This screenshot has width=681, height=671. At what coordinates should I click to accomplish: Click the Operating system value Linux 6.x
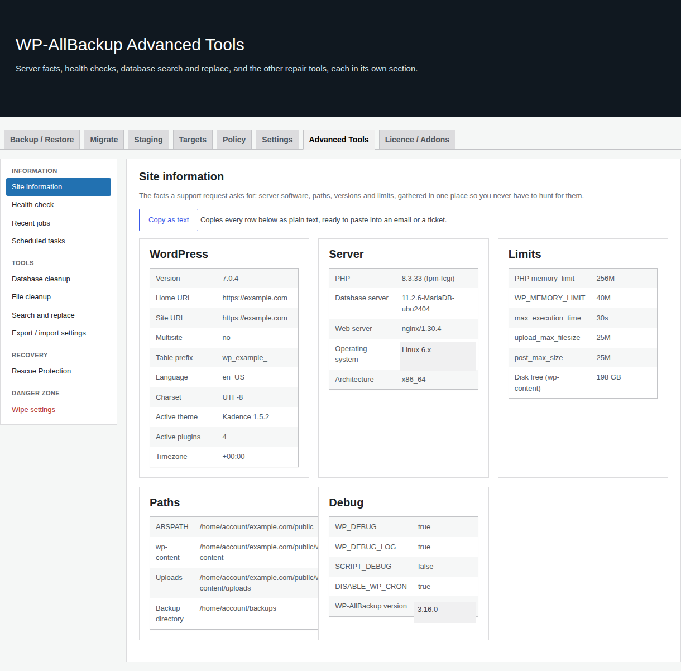pos(416,350)
